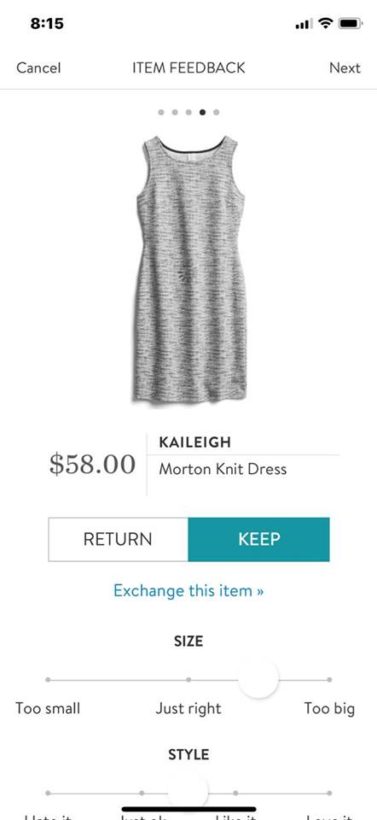Set size slider to Too small
Image resolution: width=377 pixels, height=820 pixels.
[48, 680]
